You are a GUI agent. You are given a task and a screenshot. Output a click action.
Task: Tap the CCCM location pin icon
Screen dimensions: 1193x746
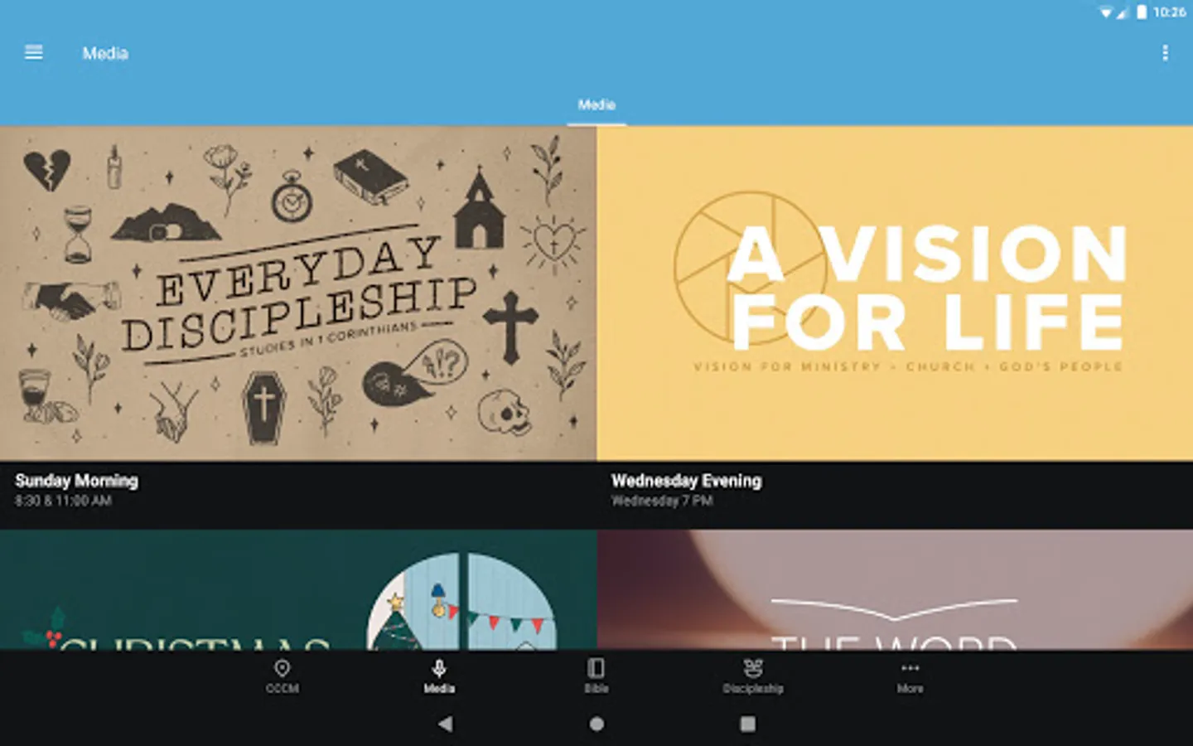coord(282,668)
